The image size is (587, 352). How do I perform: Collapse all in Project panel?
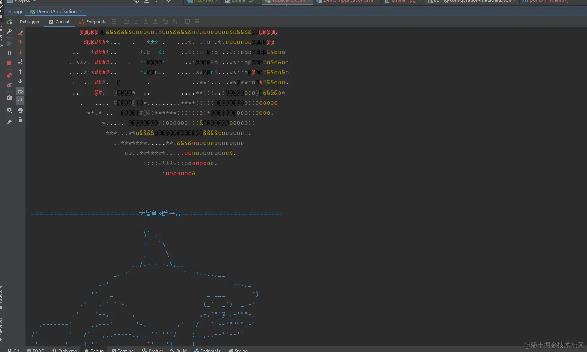pyautogui.click(x=156, y=1)
